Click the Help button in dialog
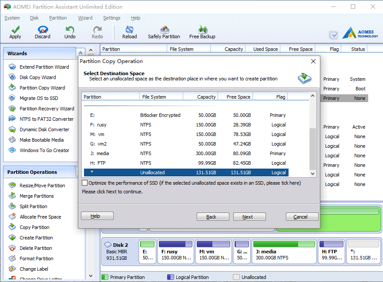Screen dimensions: 383x282 tap(97, 216)
